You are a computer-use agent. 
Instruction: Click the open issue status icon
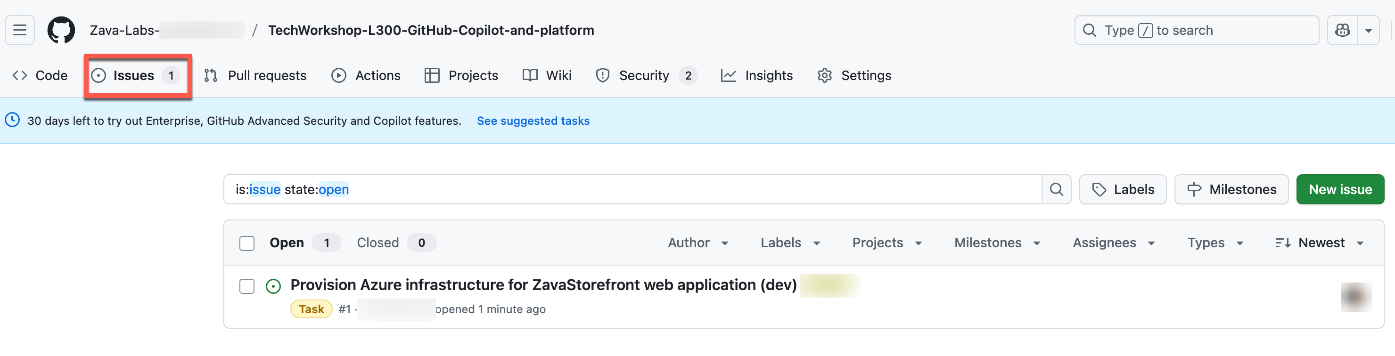273,286
